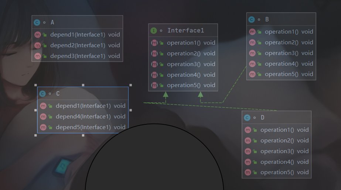The width and height of the screenshot is (341, 190).
Task: Click abstract method icon of operation3 in Interface1
Action: 154,64
